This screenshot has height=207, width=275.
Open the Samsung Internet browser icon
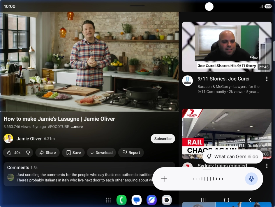151,200
